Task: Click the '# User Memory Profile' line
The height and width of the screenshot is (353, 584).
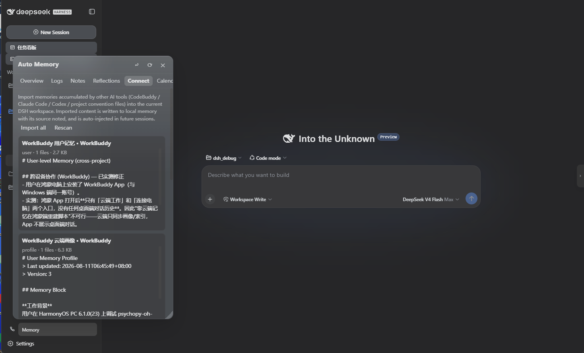Action: 50,258
